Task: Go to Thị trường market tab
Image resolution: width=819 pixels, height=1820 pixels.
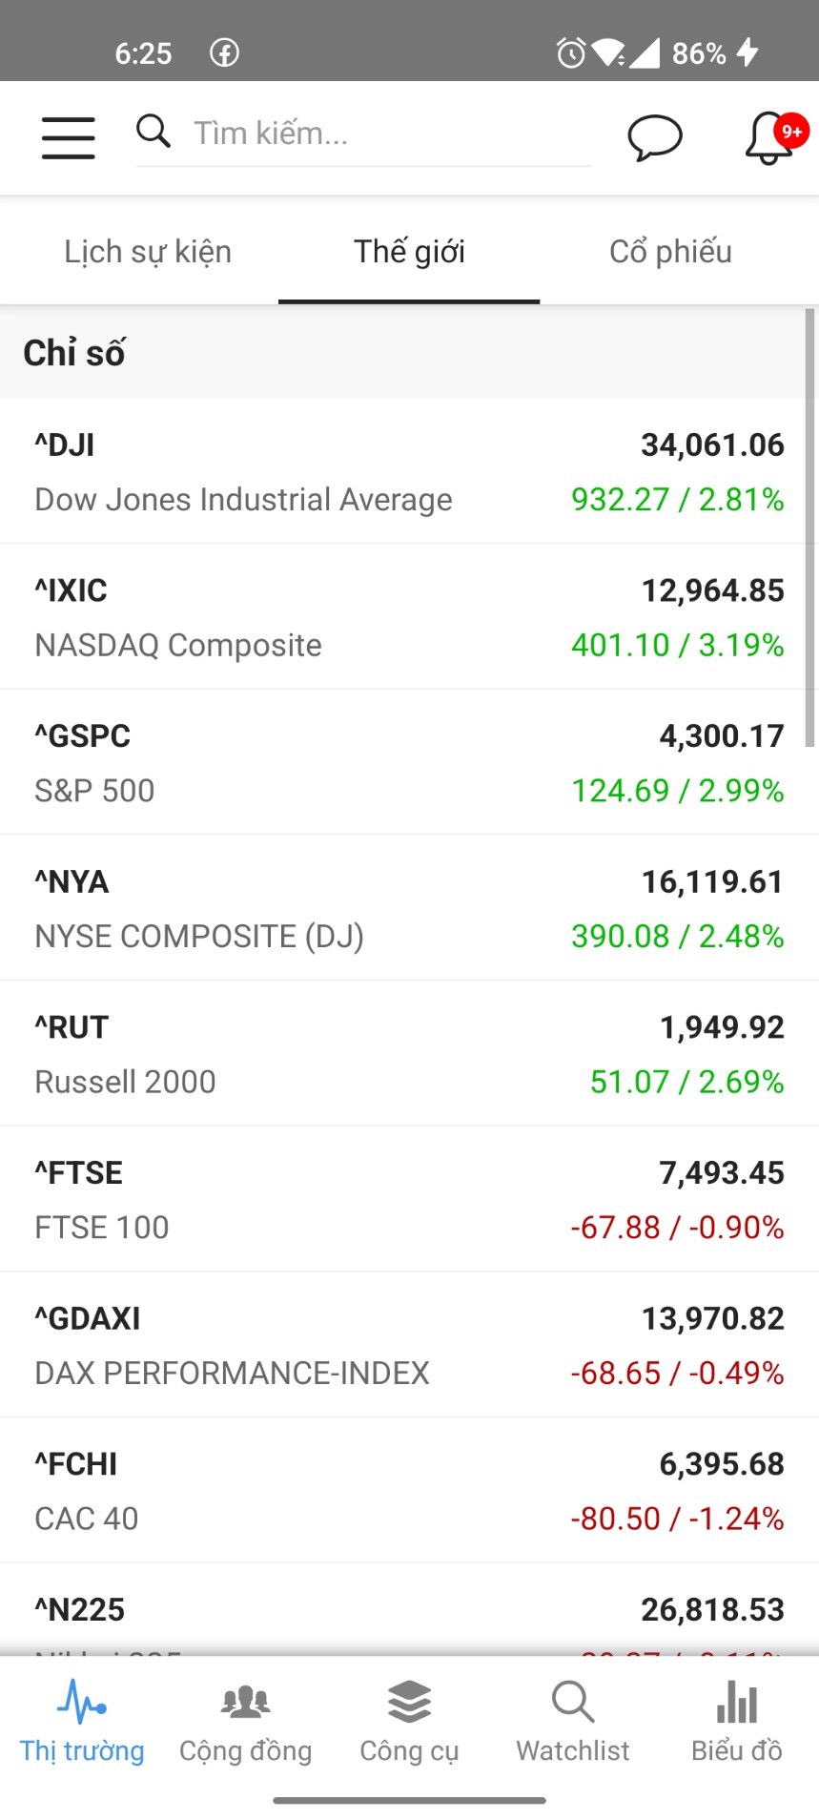Action: click(x=82, y=1724)
